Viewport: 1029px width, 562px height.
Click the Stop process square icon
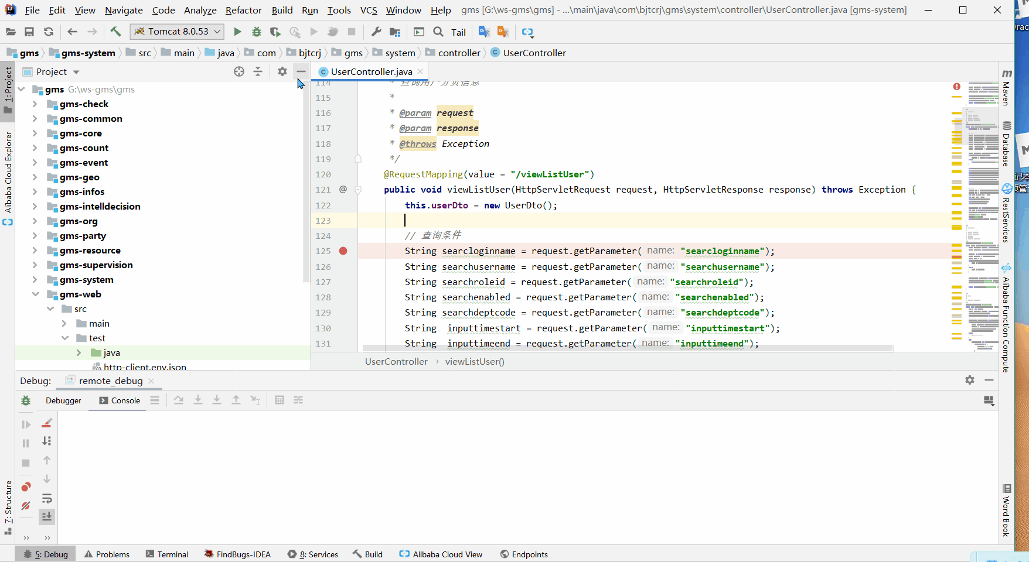click(351, 32)
